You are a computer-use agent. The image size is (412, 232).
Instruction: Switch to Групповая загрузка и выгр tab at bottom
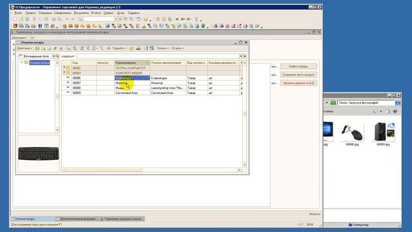[123, 219]
